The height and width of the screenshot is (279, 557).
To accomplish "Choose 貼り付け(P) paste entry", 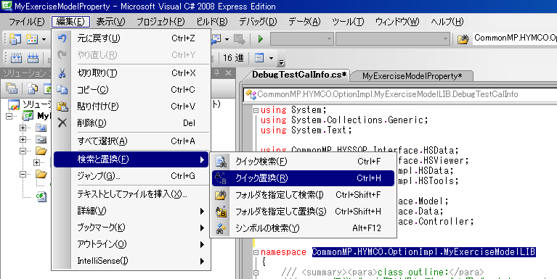I will 131,107.
